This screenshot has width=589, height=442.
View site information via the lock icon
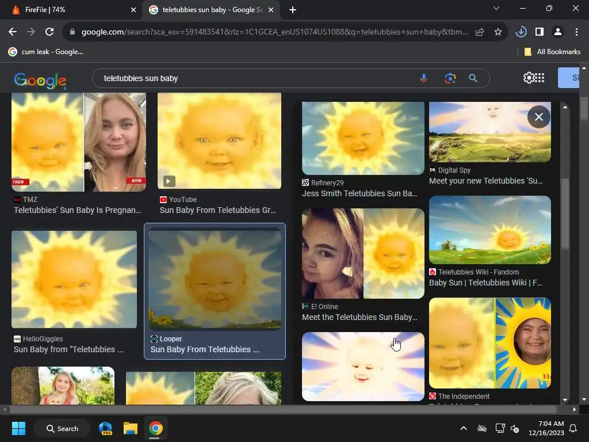pyautogui.click(x=72, y=32)
